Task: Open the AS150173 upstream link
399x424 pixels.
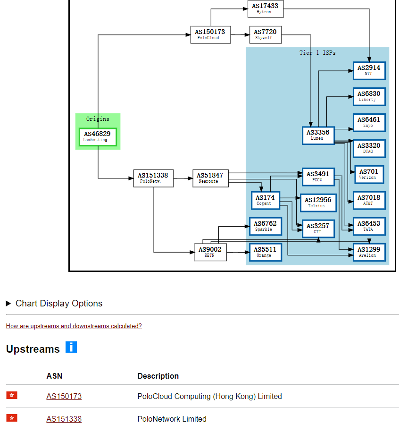Action: click(64, 396)
